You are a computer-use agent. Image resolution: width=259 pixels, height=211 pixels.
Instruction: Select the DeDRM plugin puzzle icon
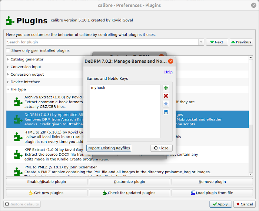18,119
